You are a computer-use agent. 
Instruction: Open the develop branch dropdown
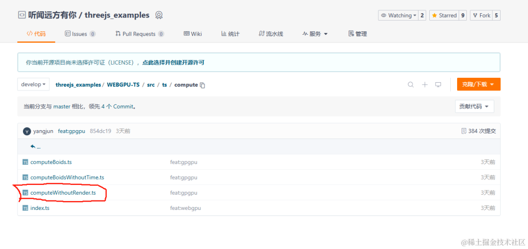point(33,84)
